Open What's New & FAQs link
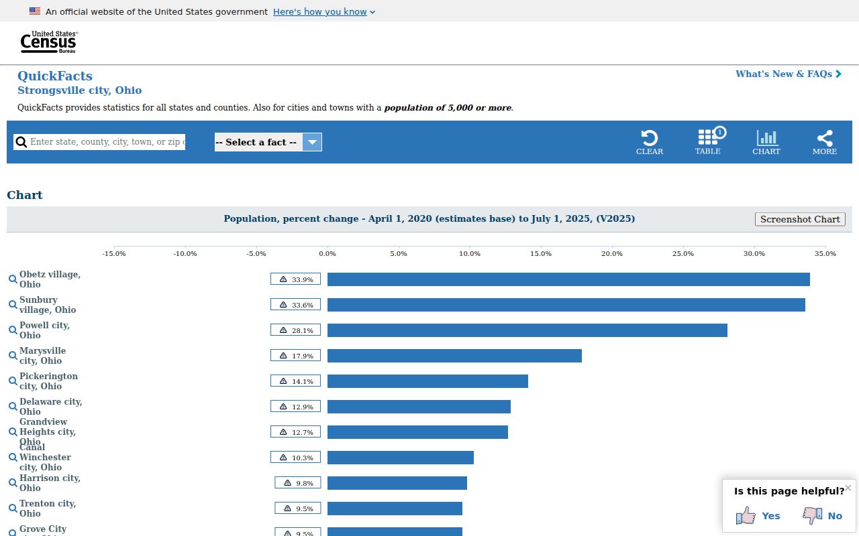Image resolution: width=859 pixels, height=536 pixels. (789, 74)
